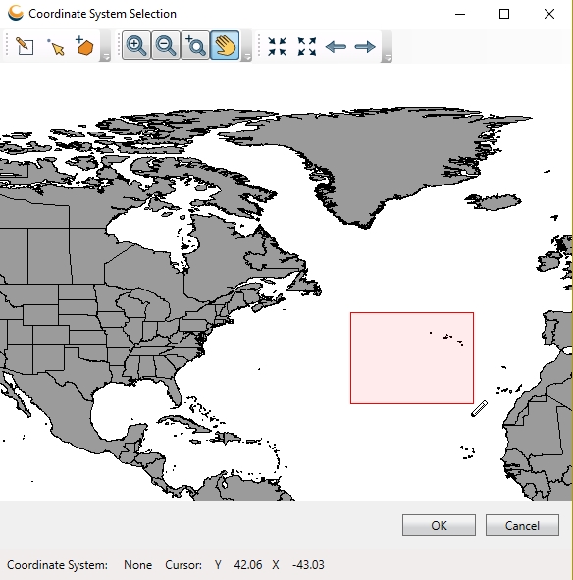Click the Cancel button

point(522,525)
